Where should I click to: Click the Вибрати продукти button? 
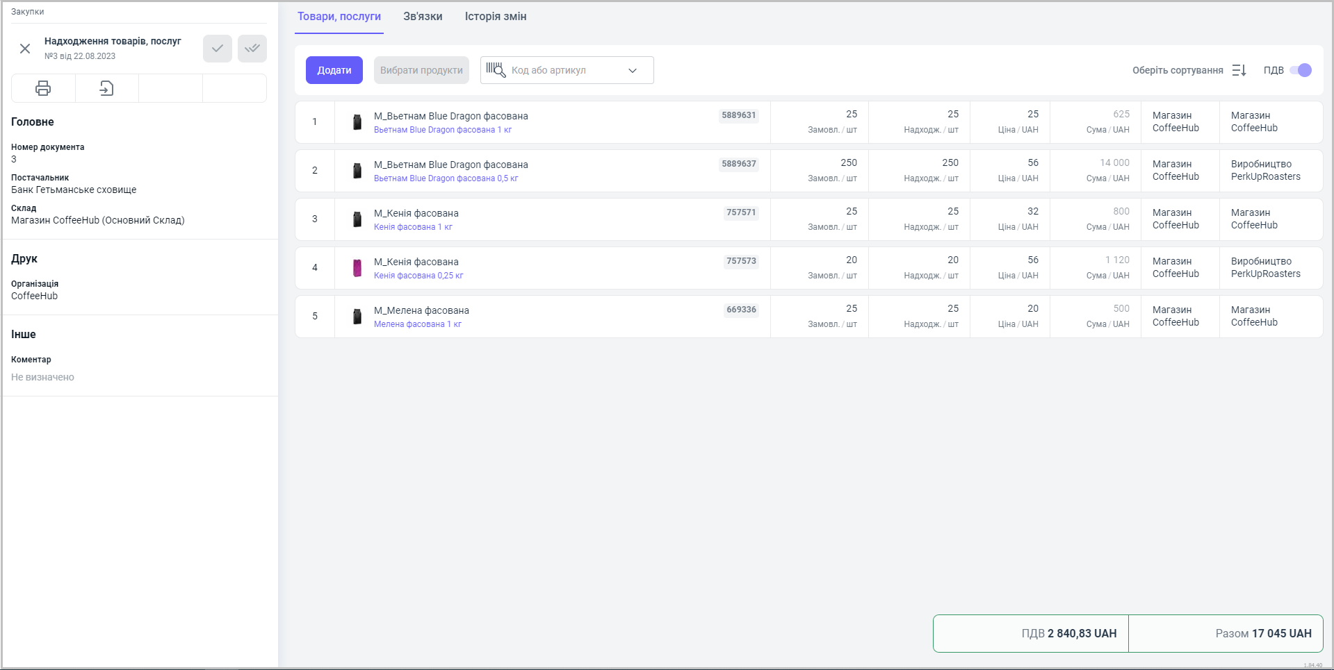421,70
